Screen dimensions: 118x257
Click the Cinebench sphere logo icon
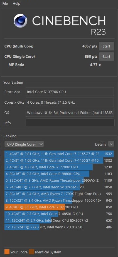(x=20, y=21)
